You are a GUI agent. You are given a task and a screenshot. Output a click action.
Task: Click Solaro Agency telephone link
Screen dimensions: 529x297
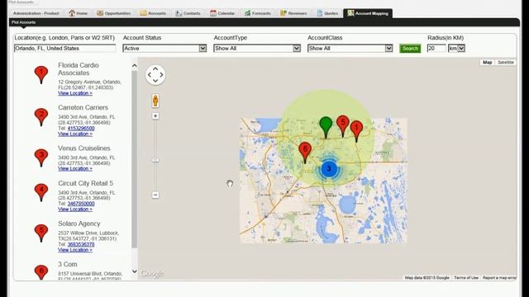pyautogui.click(x=81, y=244)
